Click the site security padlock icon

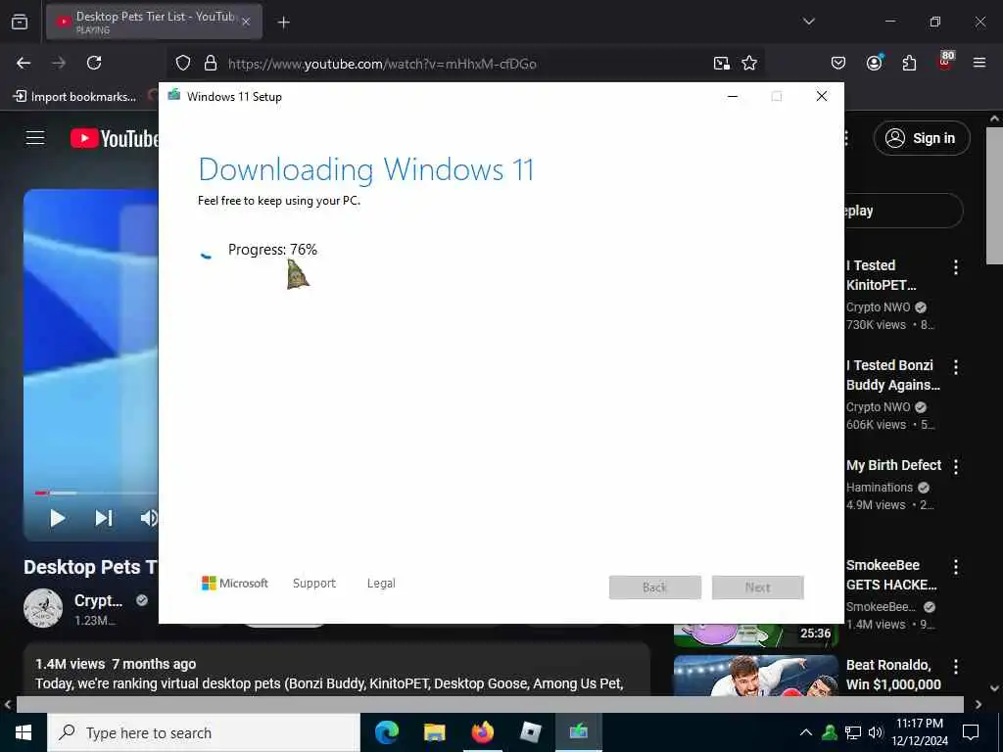pyautogui.click(x=211, y=64)
